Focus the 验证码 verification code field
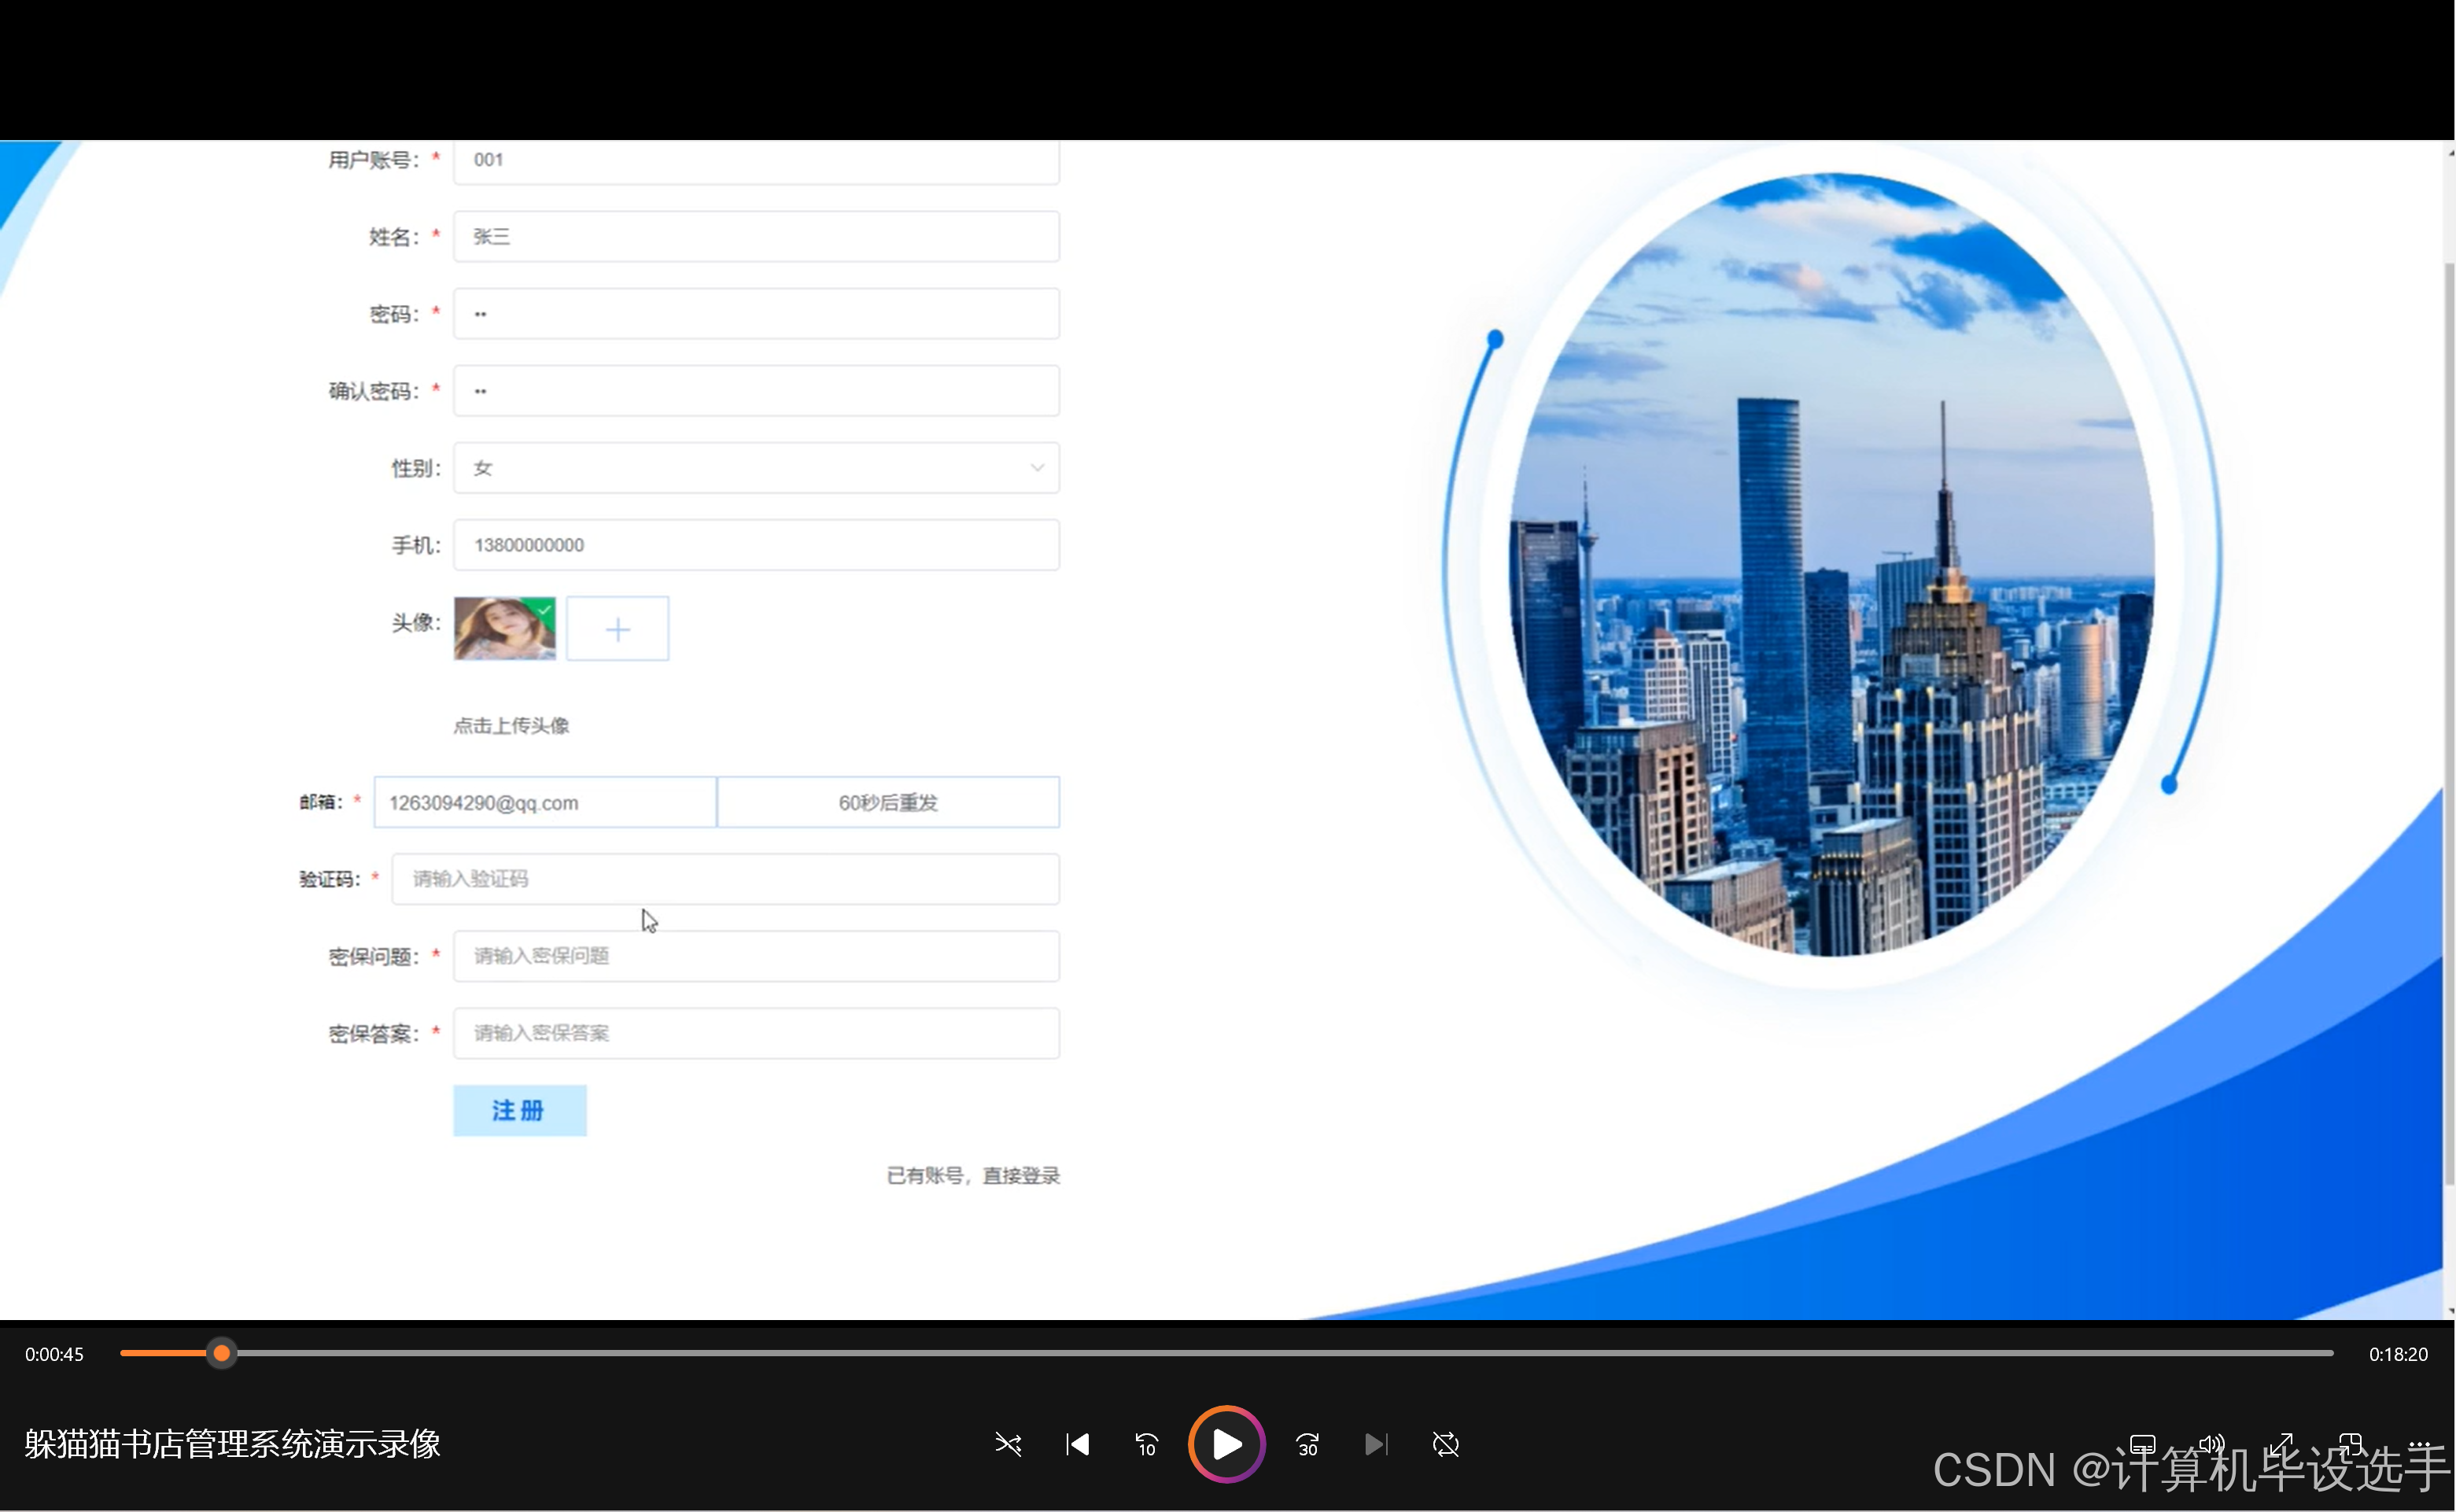 [725, 879]
